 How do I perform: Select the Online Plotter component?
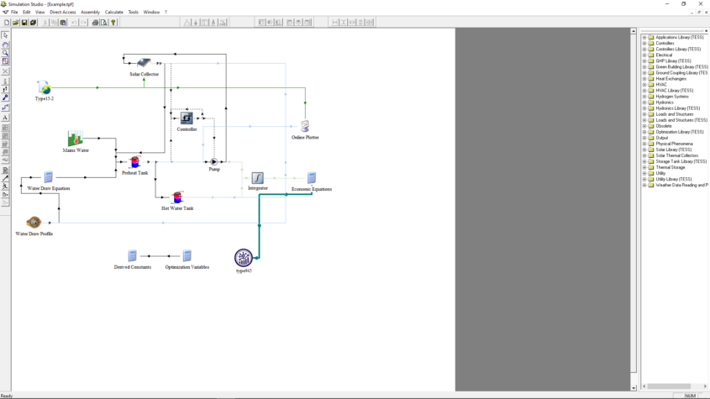[305, 126]
